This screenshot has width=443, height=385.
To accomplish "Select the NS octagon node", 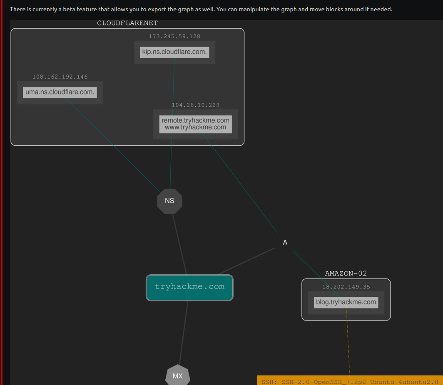I will click(169, 201).
